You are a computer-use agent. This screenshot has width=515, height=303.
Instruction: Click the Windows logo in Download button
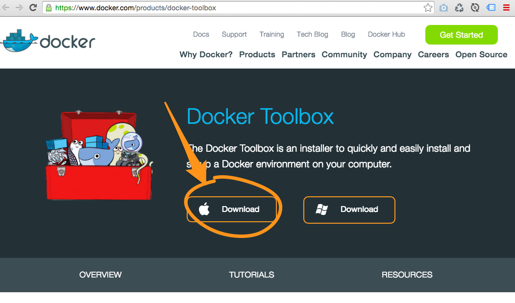point(321,210)
